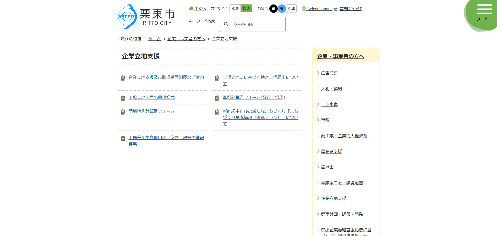Click clipboard icon beside 企業立地支援及び助成措置制度のご案内
The width and height of the screenshot is (497, 236).
coord(123,78)
